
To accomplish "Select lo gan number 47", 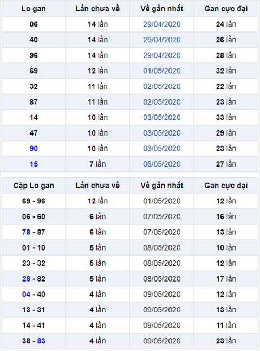I will coord(34,133).
